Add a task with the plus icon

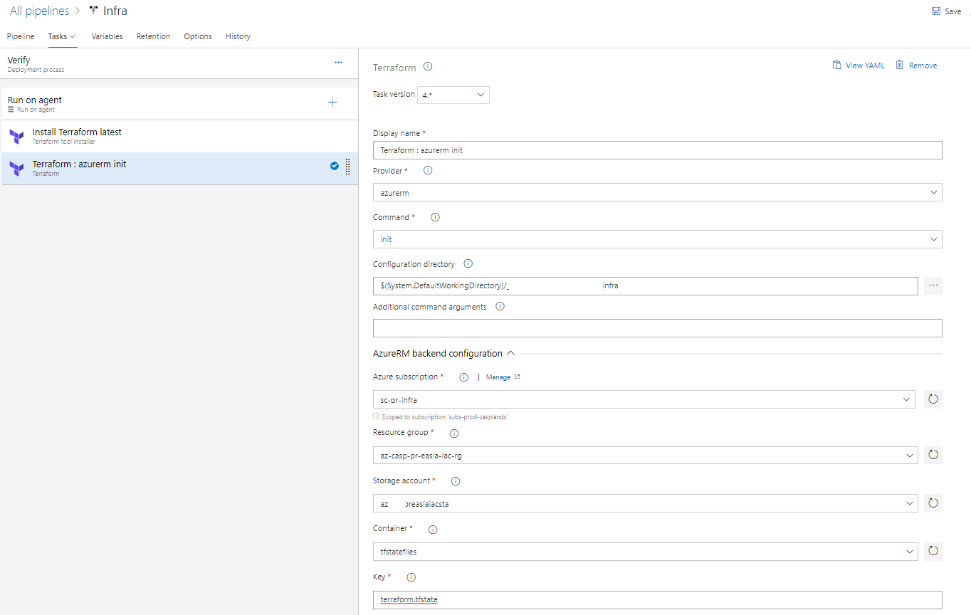click(x=332, y=102)
